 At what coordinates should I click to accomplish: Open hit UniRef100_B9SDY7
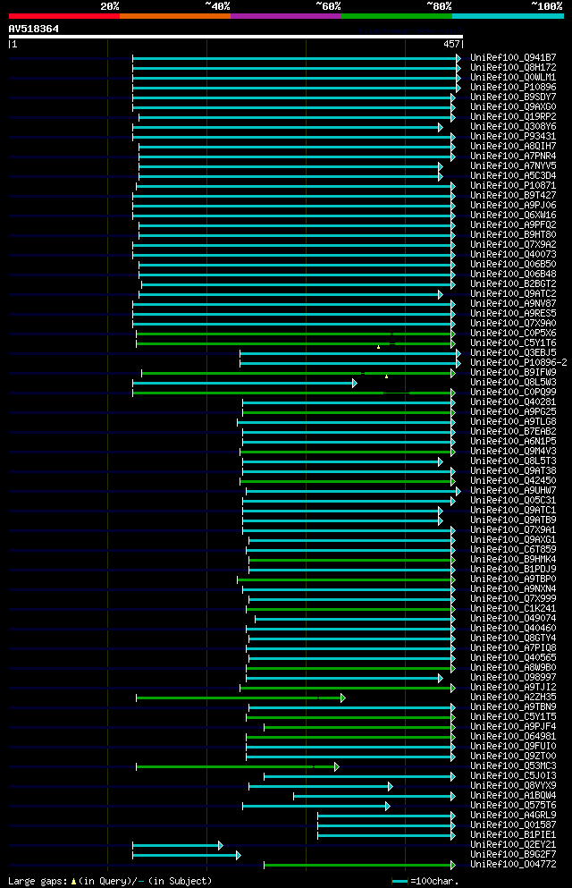click(x=513, y=97)
